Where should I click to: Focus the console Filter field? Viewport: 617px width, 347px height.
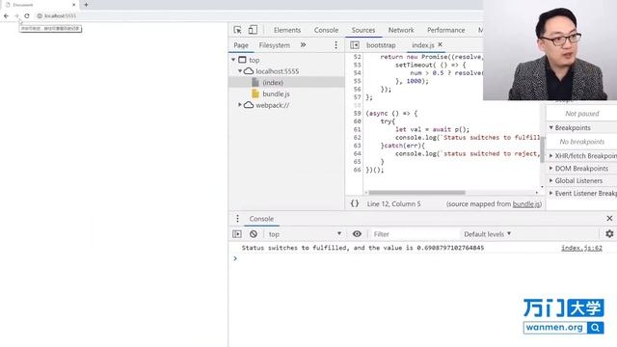tap(415, 234)
